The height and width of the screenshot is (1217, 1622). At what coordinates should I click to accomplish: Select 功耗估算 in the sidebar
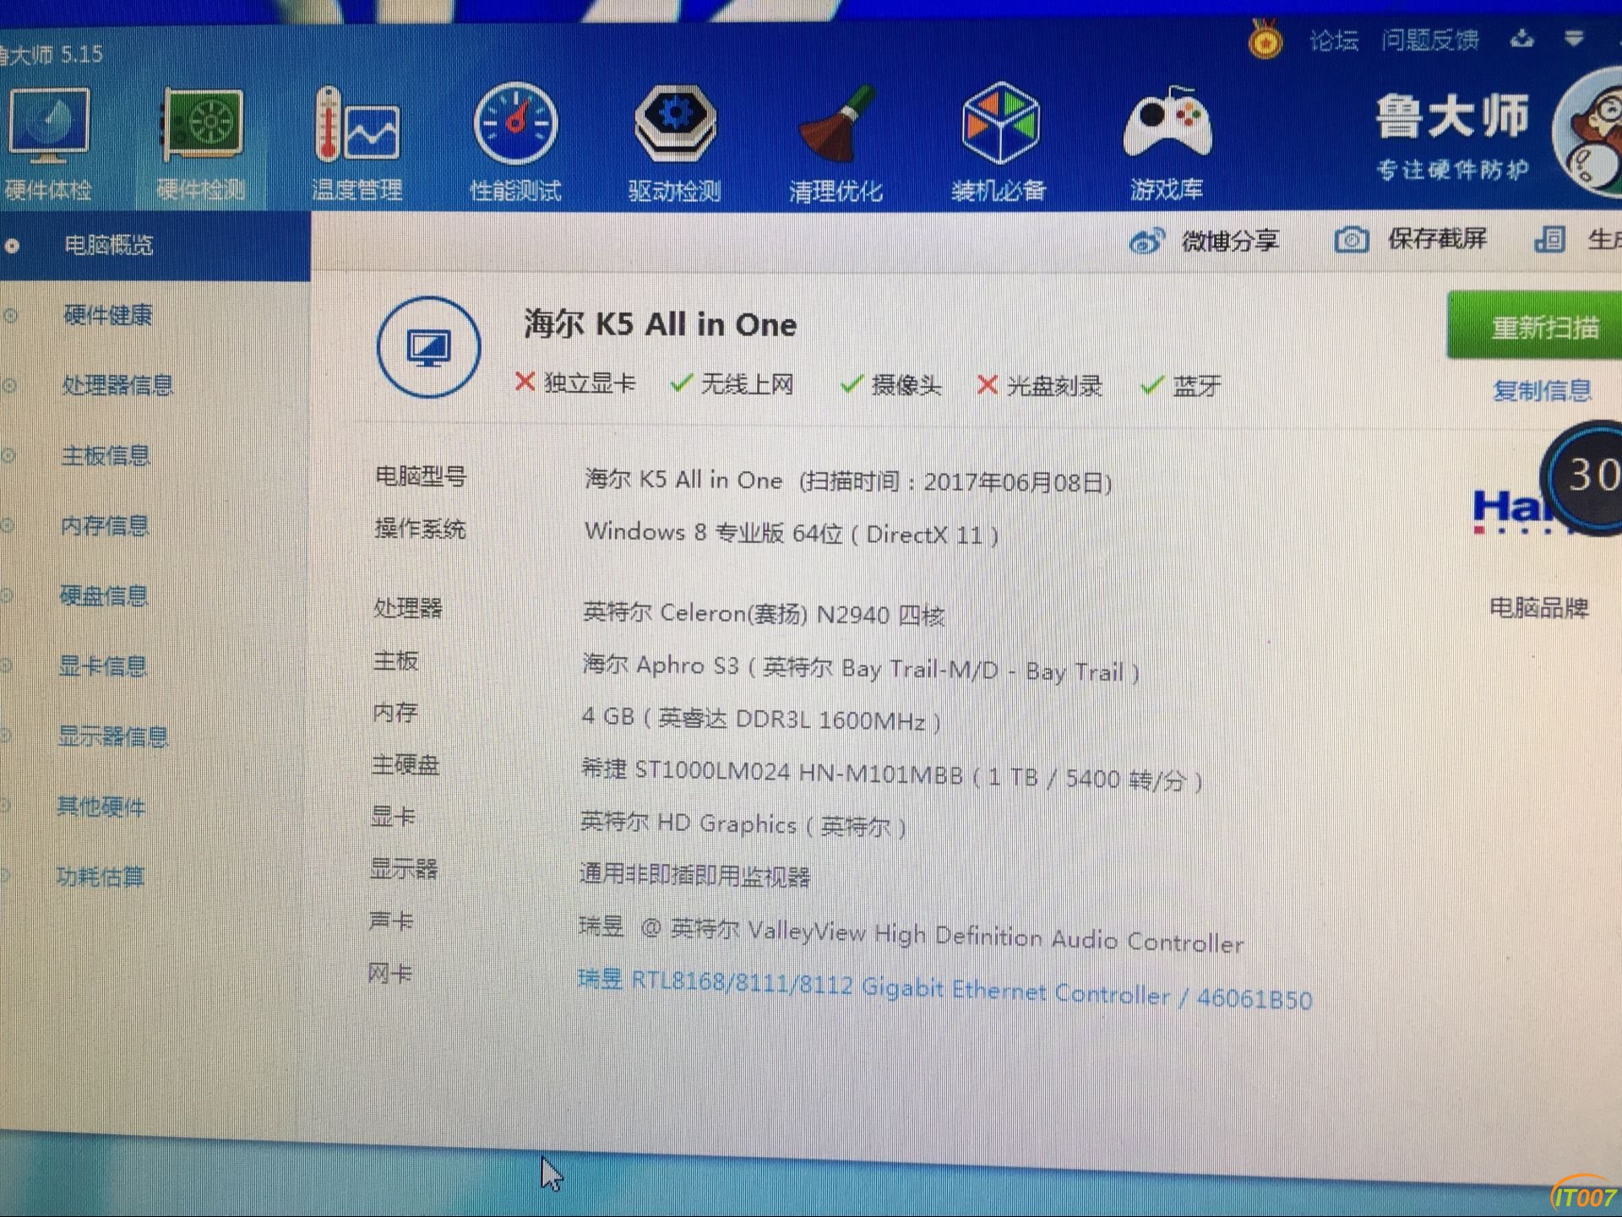pyautogui.click(x=101, y=876)
